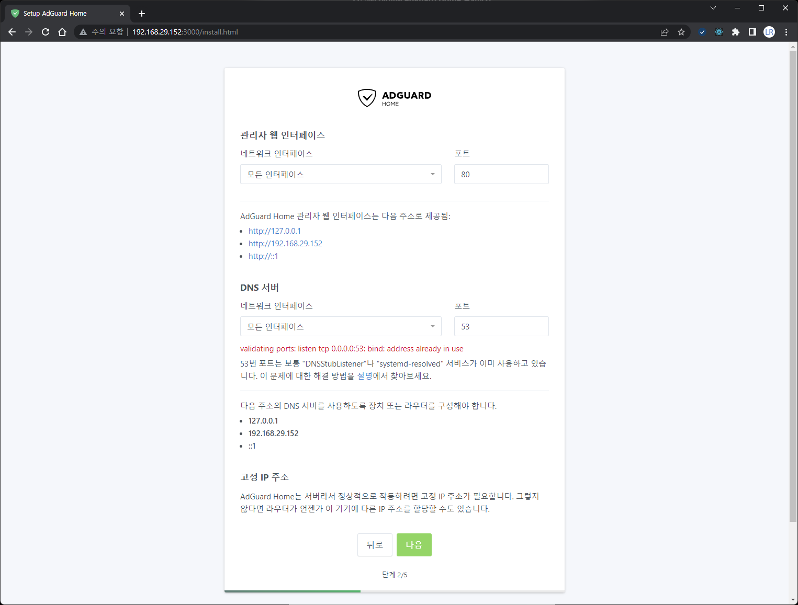Click the scrollbar down arrow
Screen dimensions: 798x605
coord(793,600)
